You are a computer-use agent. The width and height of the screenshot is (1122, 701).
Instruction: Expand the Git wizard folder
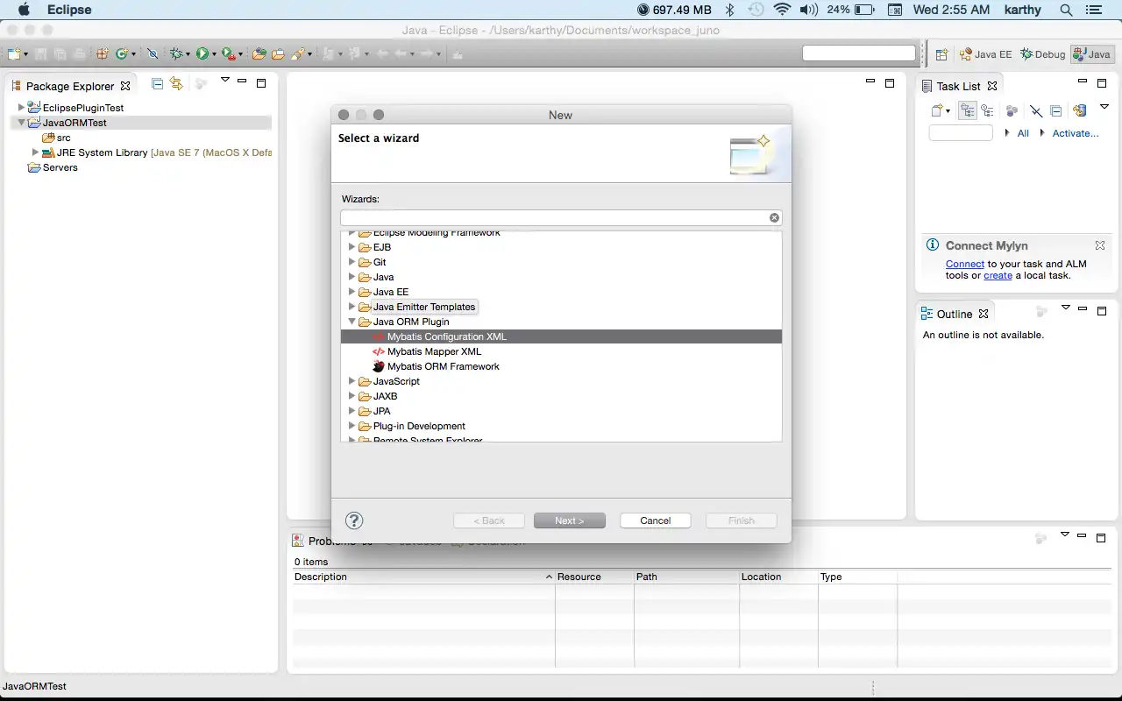click(352, 262)
